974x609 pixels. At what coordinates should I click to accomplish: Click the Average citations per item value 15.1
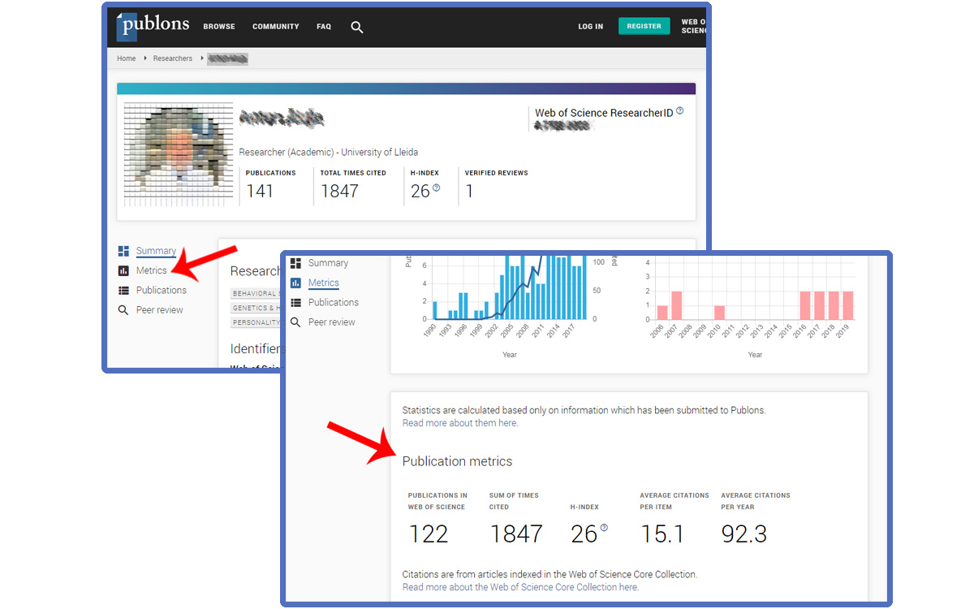(x=662, y=533)
